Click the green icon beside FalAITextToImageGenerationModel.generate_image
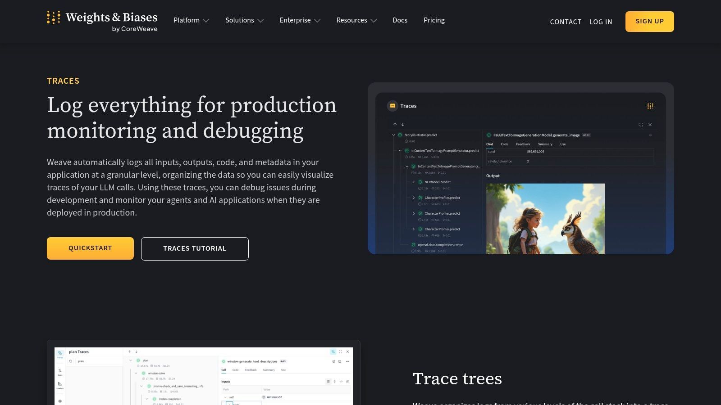The width and height of the screenshot is (721, 405). [x=489, y=135]
